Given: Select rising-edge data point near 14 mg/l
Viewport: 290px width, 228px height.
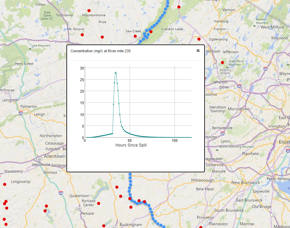Looking at the screenshot, I should pos(113,104).
